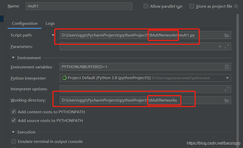Open the Python interpreter dropdown
Screen dimensions: 243x148
(x=227, y=78)
